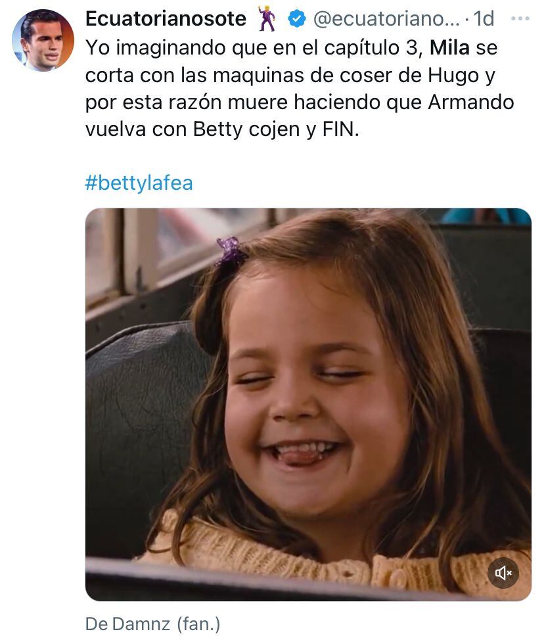
Task: Unmute the video using the speaker icon
Action: (503, 573)
